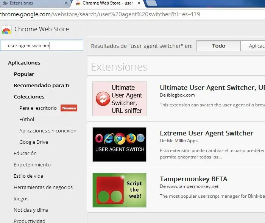Open the Productividad category

click(30, 221)
